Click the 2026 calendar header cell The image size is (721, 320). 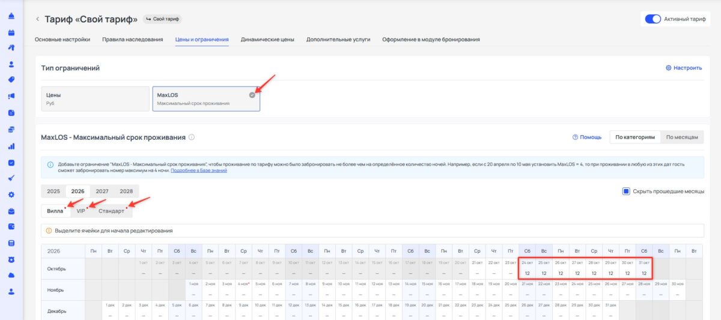tap(63, 250)
